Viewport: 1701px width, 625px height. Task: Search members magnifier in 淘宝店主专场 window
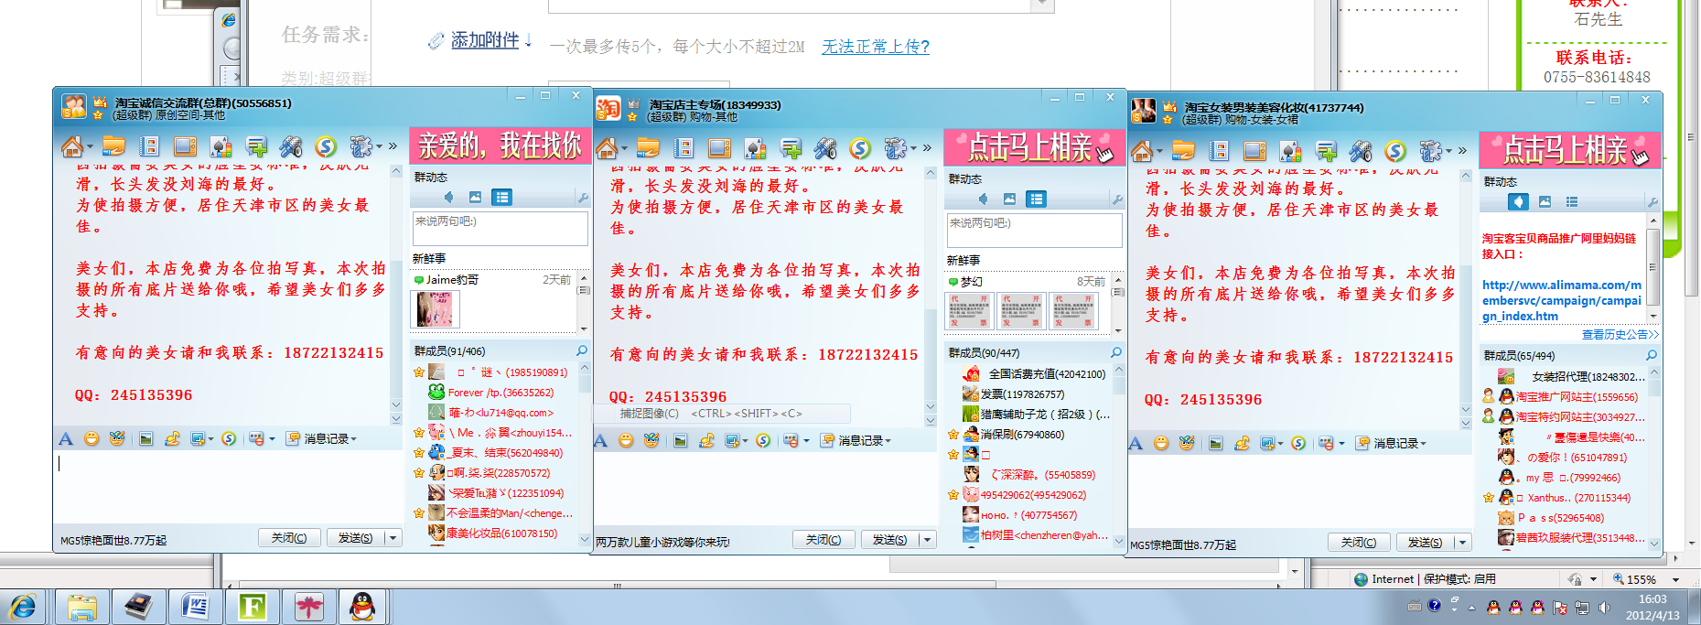(1116, 352)
